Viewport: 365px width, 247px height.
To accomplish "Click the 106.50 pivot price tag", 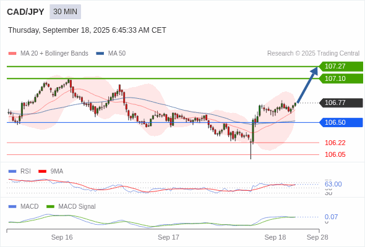I will click(341, 122).
